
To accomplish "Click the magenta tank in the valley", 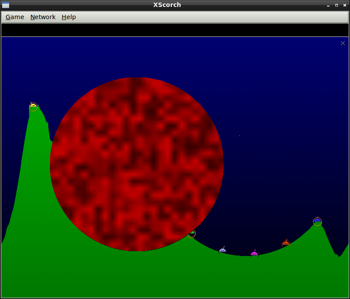I will (x=254, y=253).
